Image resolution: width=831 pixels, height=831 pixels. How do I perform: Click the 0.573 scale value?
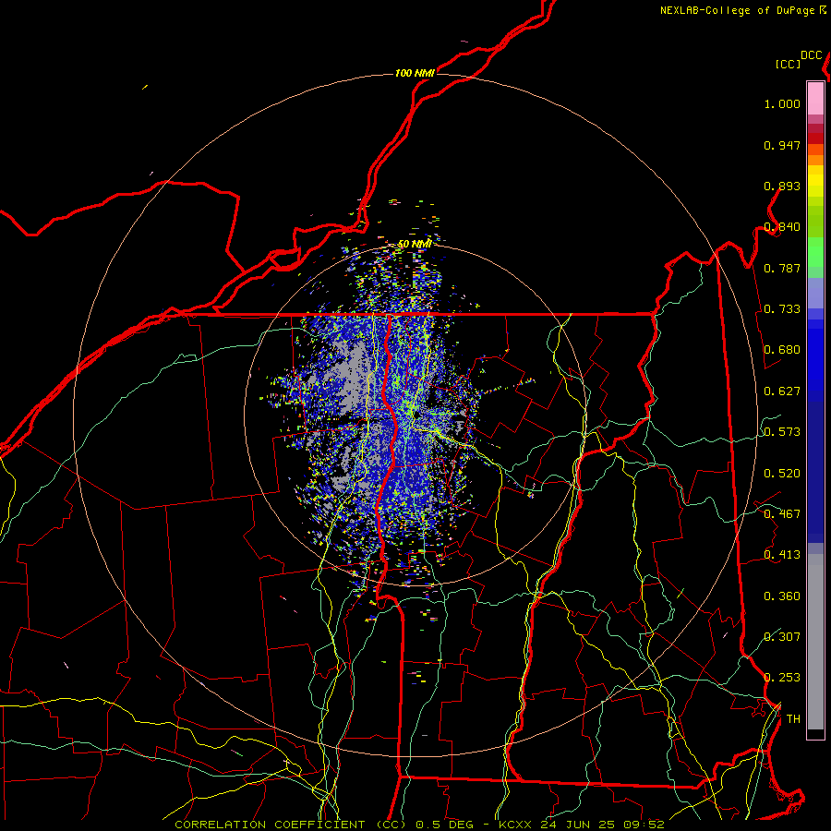[782, 432]
